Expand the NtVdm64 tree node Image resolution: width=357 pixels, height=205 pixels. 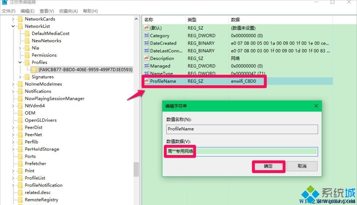(x=13, y=106)
